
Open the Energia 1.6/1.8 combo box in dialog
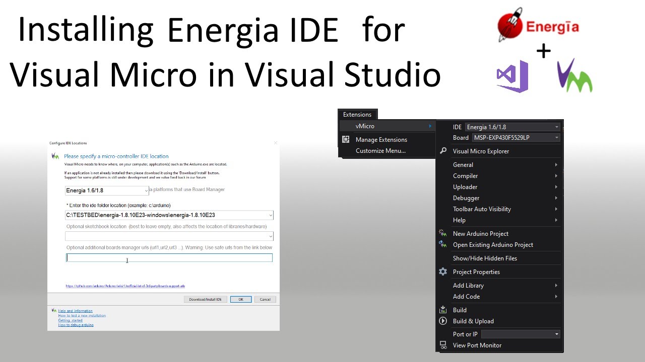tap(107, 190)
